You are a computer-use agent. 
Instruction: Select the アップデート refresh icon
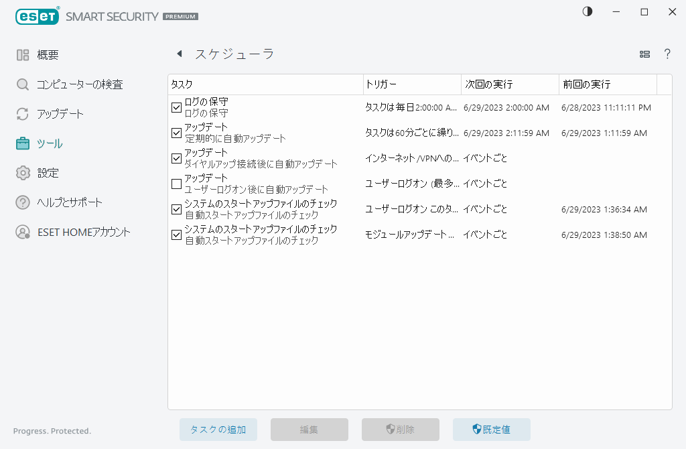pos(22,114)
